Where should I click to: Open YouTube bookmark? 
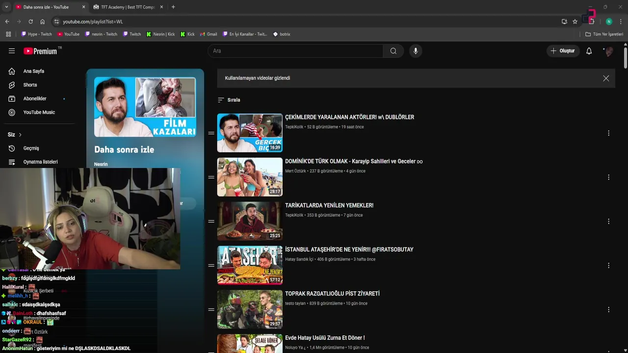click(x=68, y=34)
